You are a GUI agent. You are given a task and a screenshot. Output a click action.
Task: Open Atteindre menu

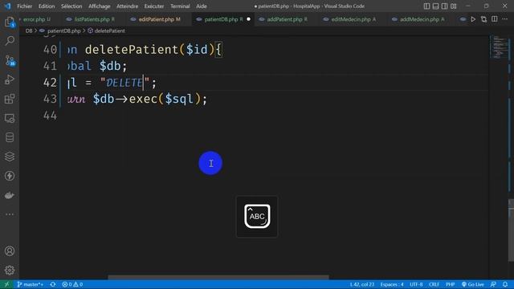click(x=127, y=6)
